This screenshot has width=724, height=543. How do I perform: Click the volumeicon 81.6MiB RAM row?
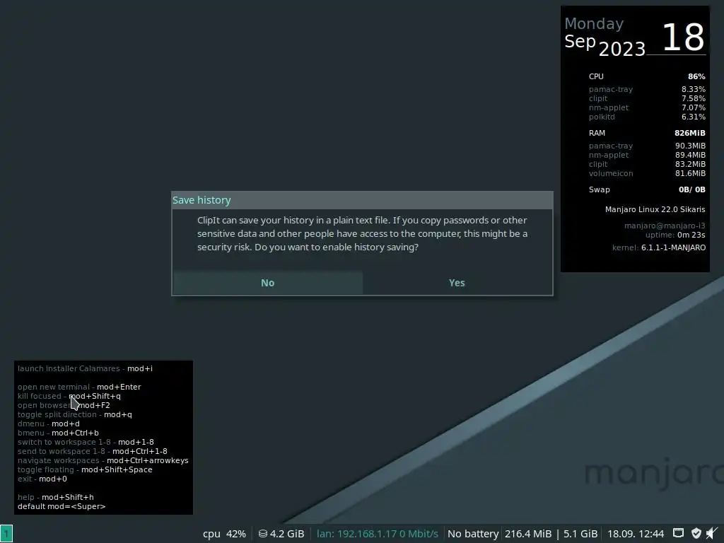click(x=647, y=174)
